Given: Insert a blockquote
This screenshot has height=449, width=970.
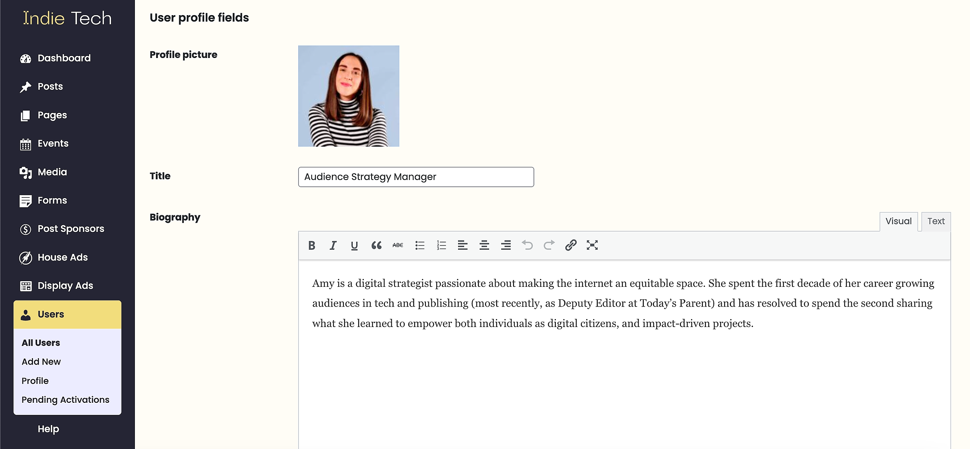Looking at the screenshot, I should coord(376,246).
